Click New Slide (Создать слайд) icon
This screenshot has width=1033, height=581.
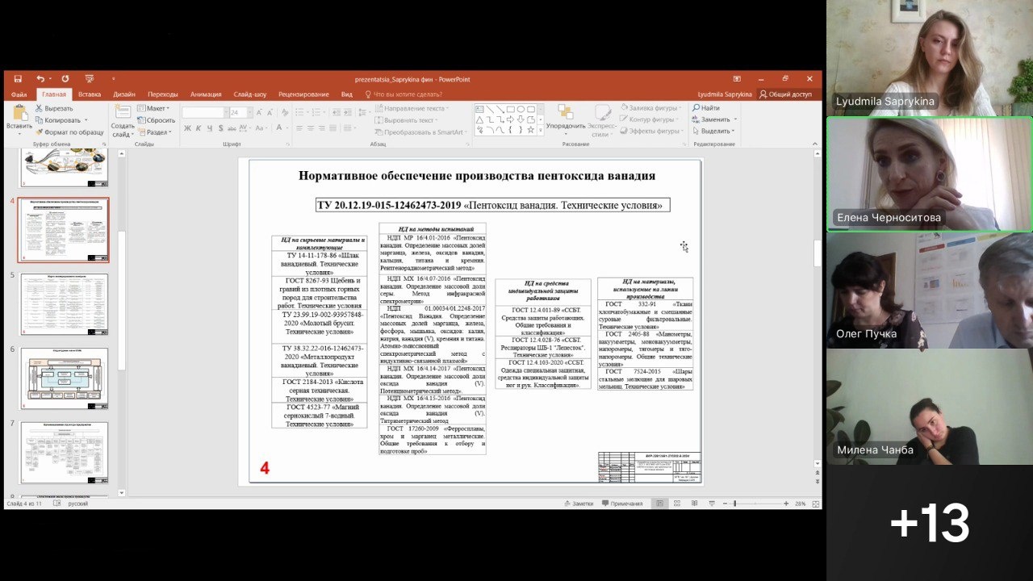click(x=123, y=112)
